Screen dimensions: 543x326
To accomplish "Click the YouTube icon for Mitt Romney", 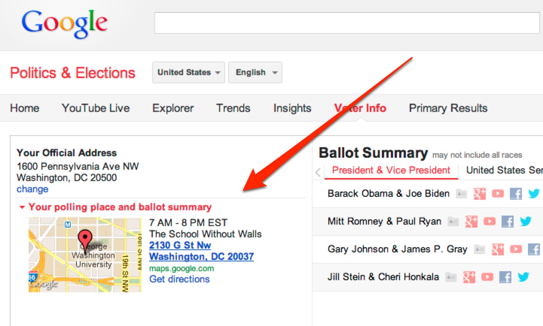I will click(490, 221).
